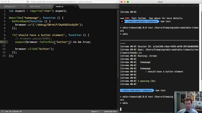
Task: Click line number 12 in the gutter
Action: tap(4, 49)
